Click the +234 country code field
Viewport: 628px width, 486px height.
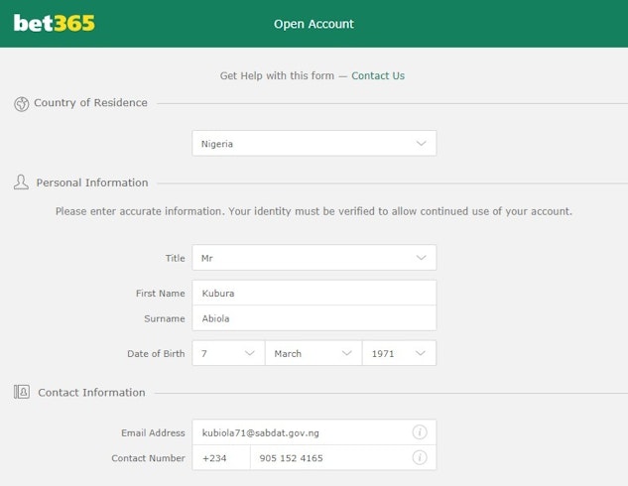[x=220, y=458]
